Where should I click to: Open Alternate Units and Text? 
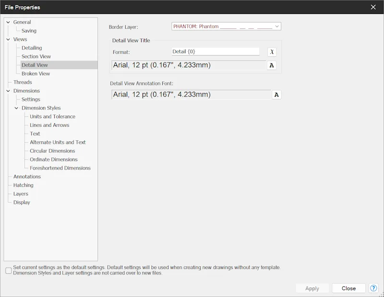(x=58, y=142)
